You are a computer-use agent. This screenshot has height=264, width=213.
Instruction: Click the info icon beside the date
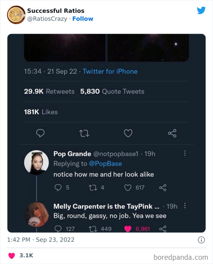point(201,240)
